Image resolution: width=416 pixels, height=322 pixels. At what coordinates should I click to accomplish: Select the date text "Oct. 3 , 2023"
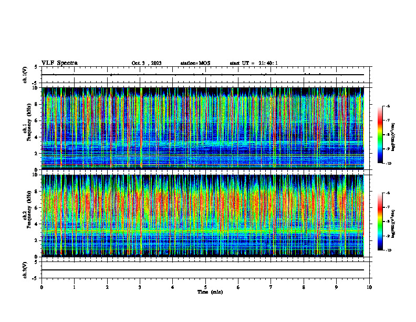(147, 63)
